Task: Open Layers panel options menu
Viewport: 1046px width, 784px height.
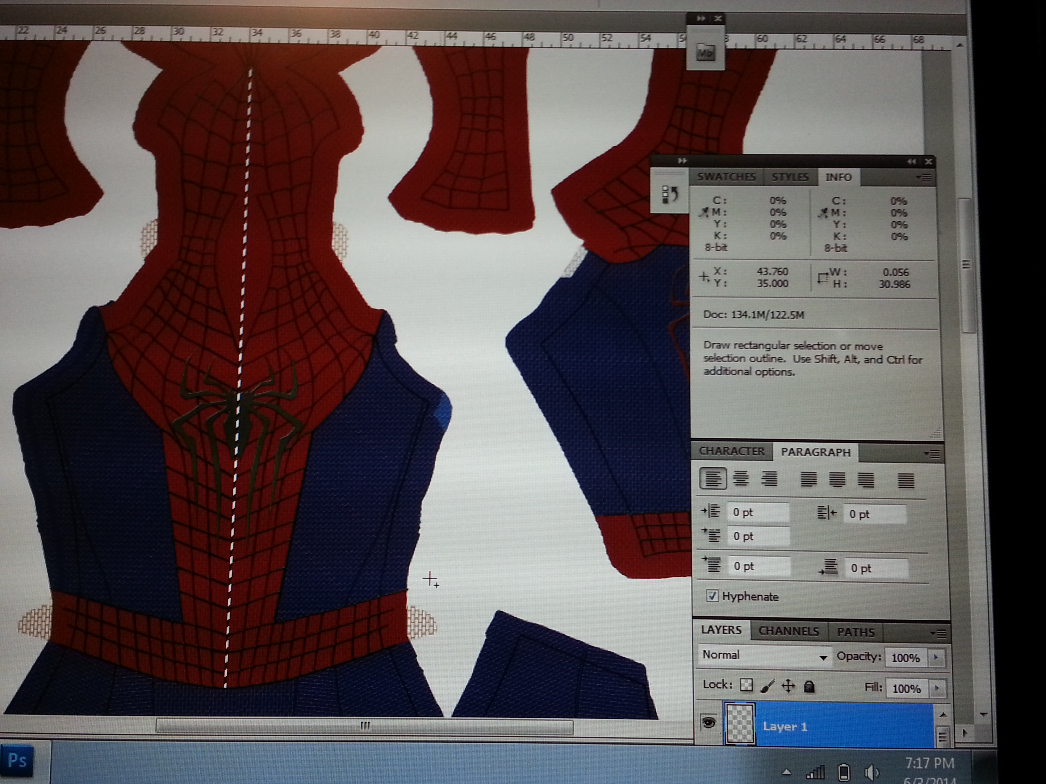Action: 938,633
